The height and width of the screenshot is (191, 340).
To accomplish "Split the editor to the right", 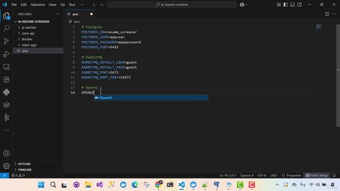I will 327,14.
